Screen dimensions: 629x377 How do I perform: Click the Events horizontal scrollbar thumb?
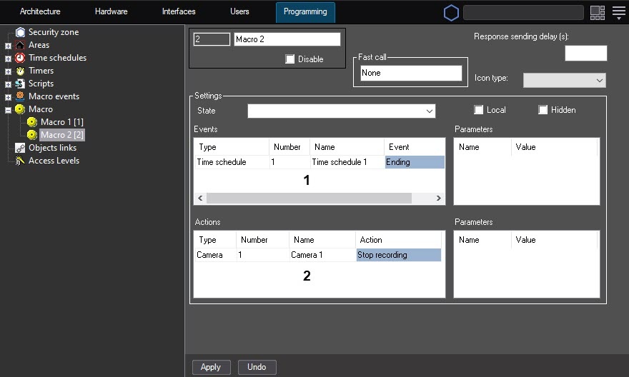309,198
